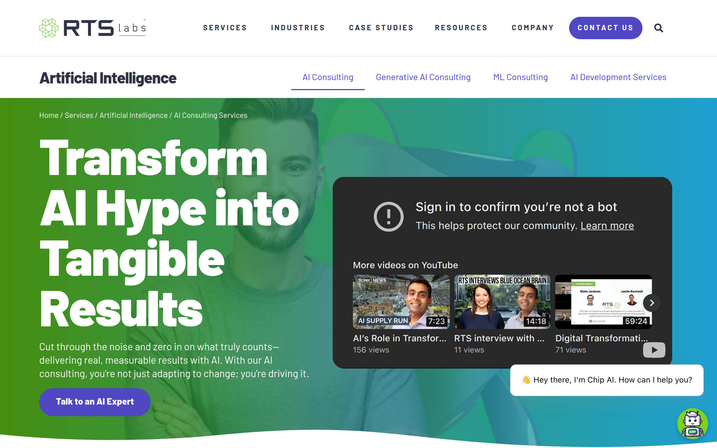The height and width of the screenshot is (448, 717).
Task: Follow the Learn more link
Action: click(607, 226)
